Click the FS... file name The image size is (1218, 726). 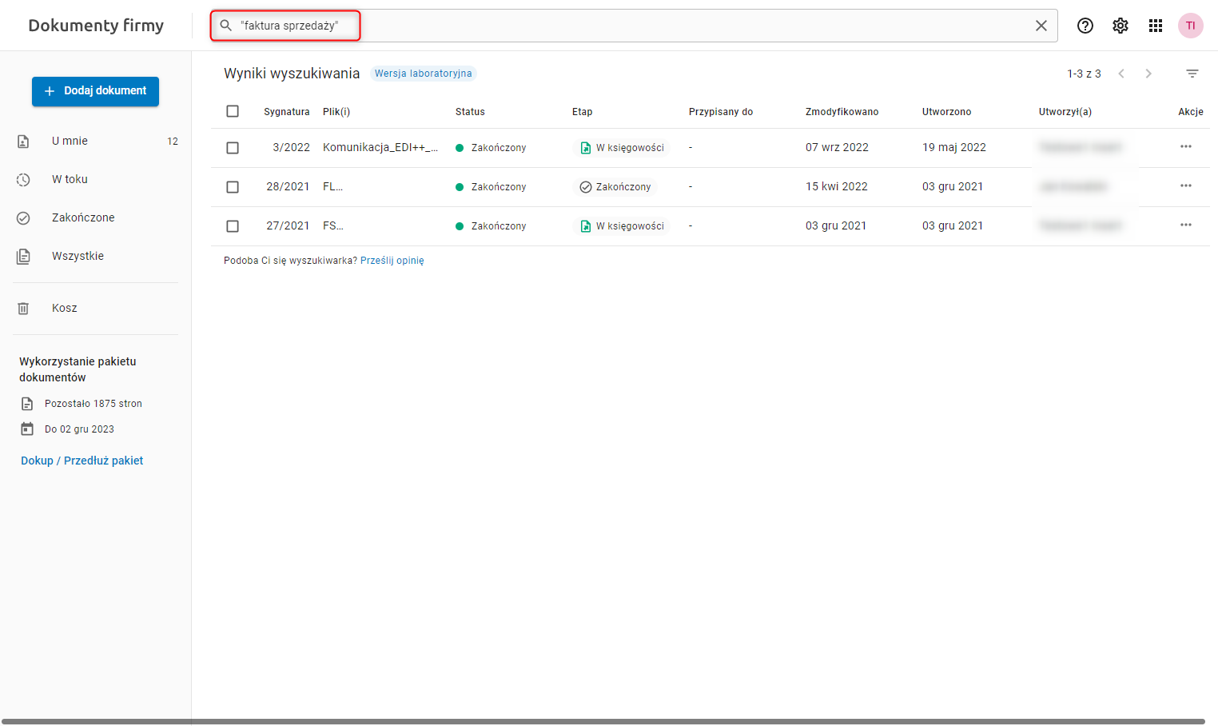[333, 225]
